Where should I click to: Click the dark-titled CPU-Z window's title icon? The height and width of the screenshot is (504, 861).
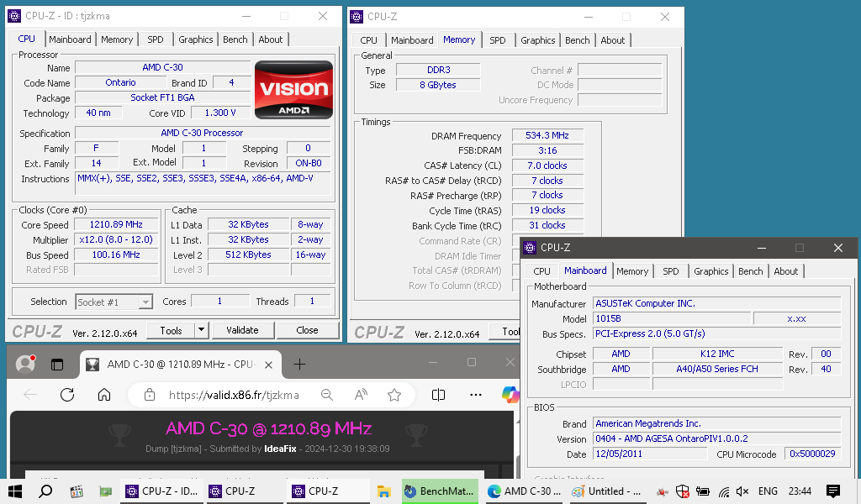530,248
